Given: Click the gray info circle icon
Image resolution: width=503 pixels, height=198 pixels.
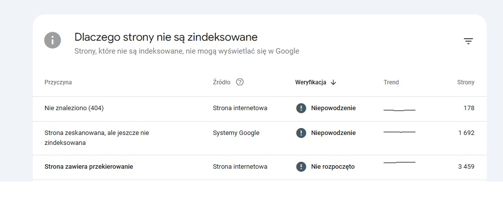Looking at the screenshot, I should pos(53,40).
